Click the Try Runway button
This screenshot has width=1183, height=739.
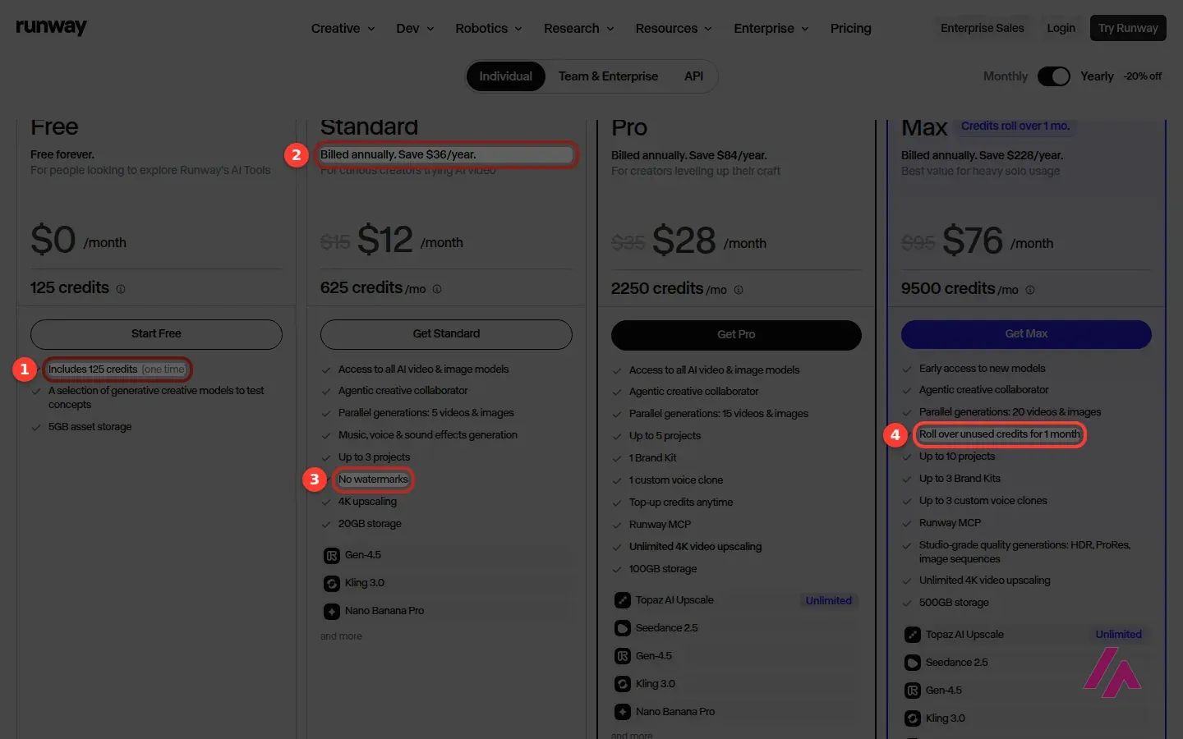pyautogui.click(x=1128, y=28)
